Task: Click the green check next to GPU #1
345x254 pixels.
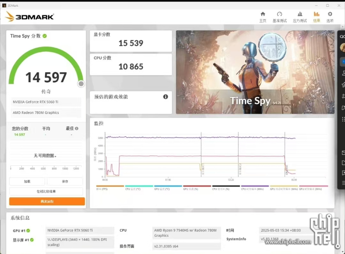Action: 28,231
